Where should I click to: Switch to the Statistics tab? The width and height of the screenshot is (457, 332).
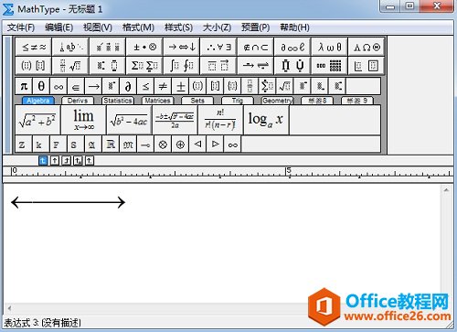118,101
